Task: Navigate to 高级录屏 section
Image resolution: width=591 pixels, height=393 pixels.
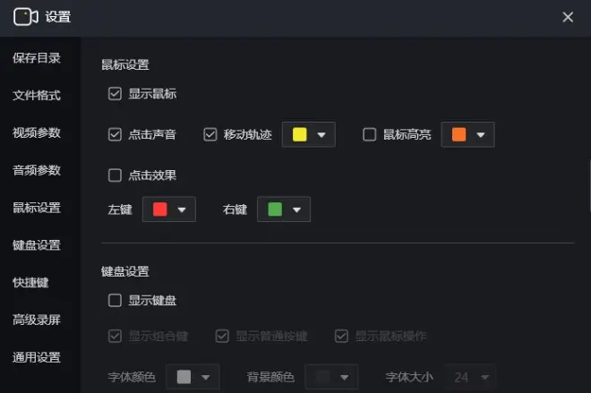Action: (x=37, y=320)
